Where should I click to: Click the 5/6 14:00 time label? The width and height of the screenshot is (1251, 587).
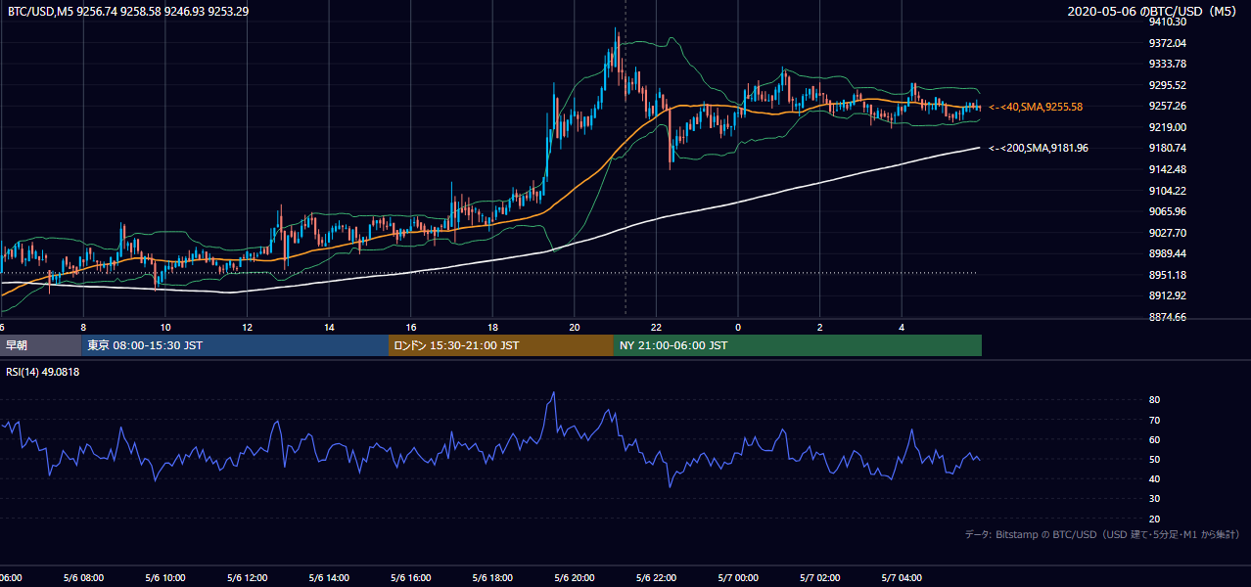tap(329, 578)
